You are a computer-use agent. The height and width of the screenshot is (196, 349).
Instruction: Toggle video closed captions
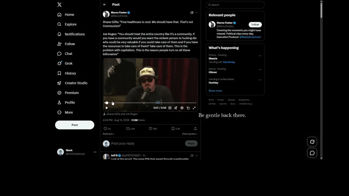click(x=170, y=108)
